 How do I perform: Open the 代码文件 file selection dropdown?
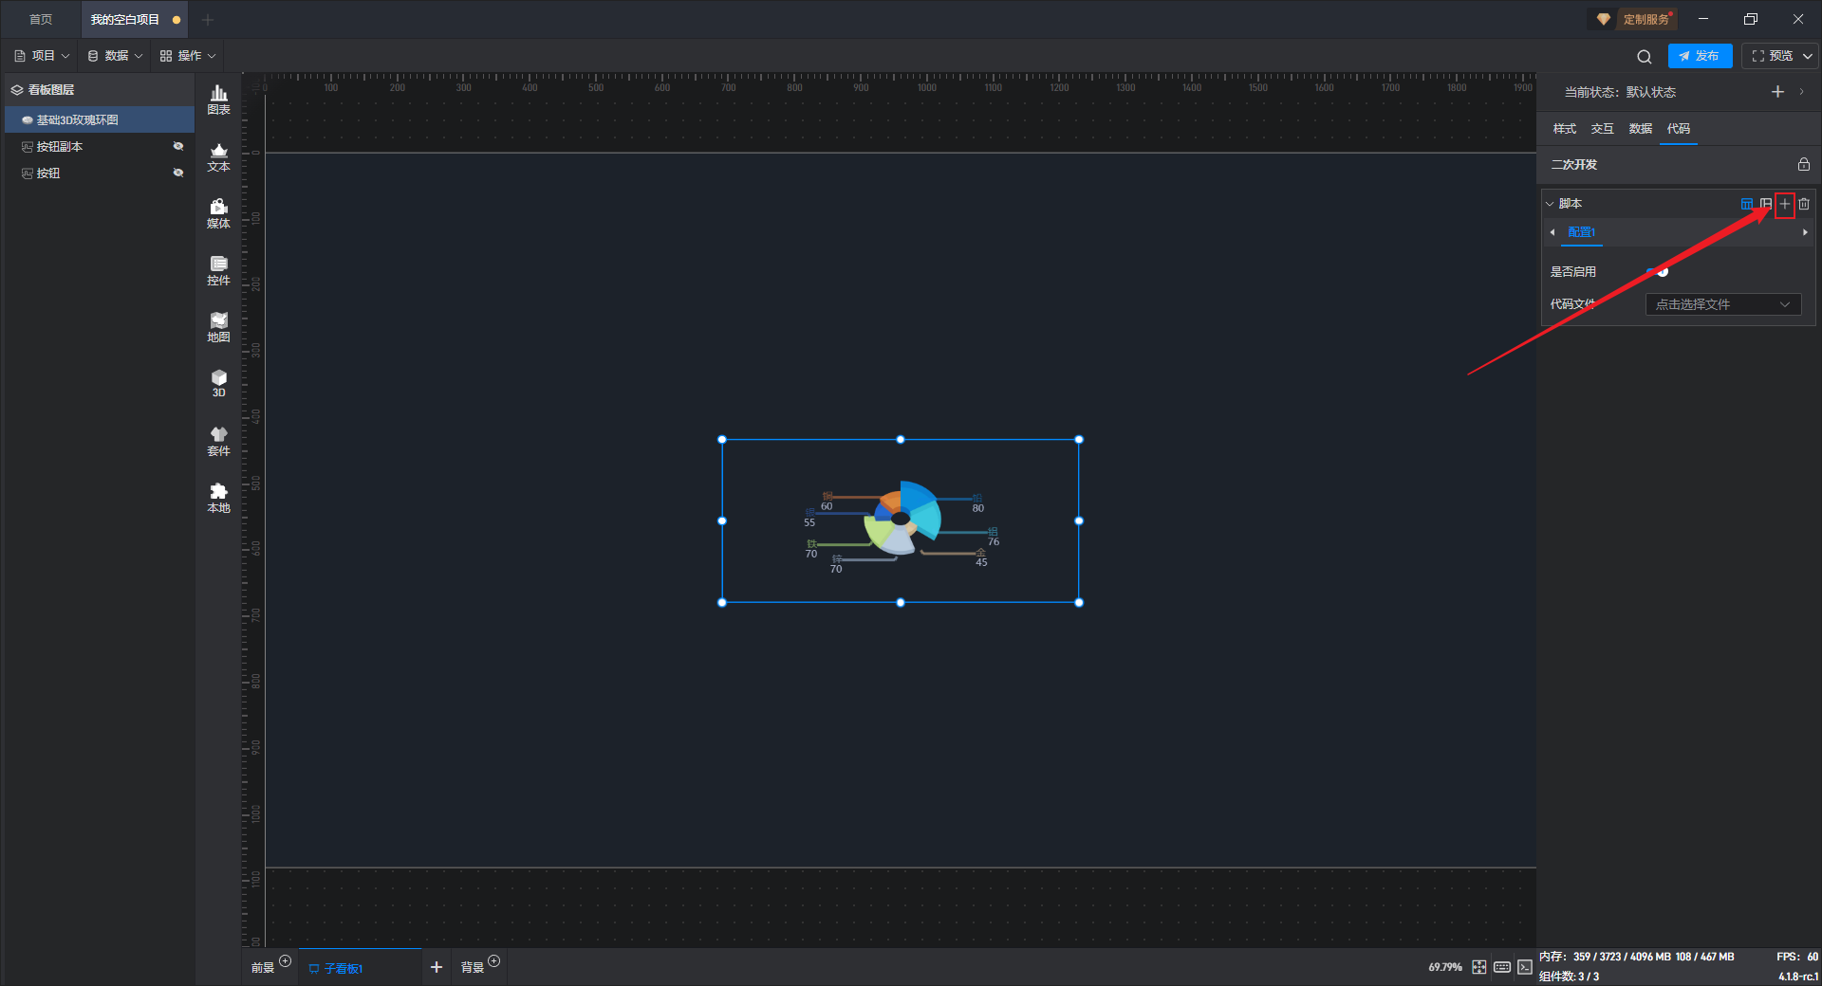coord(1722,304)
